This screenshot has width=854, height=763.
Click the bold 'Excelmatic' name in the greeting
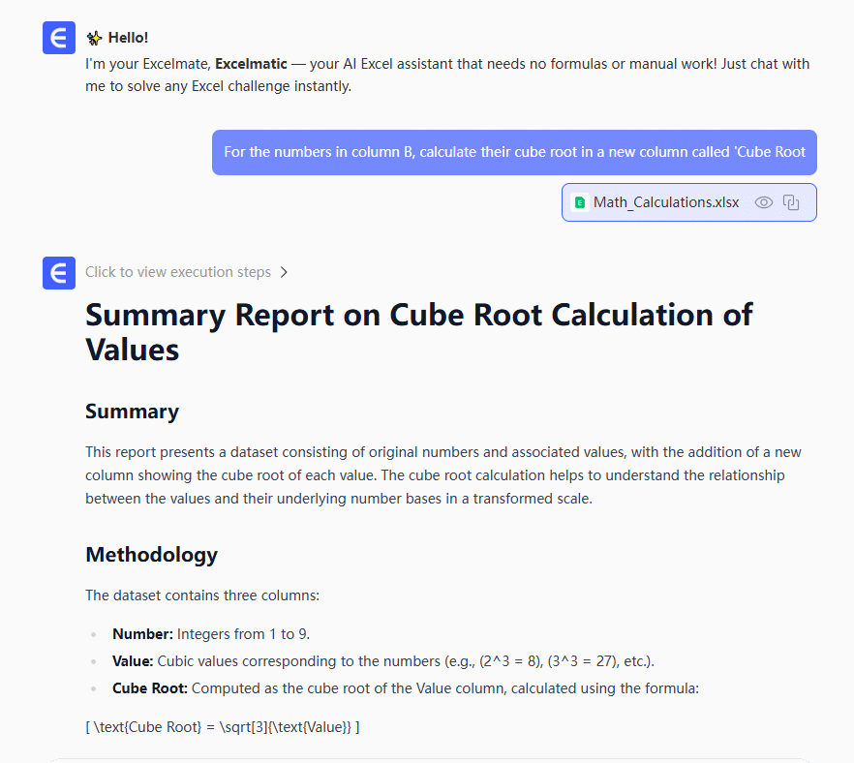[x=251, y=64]
